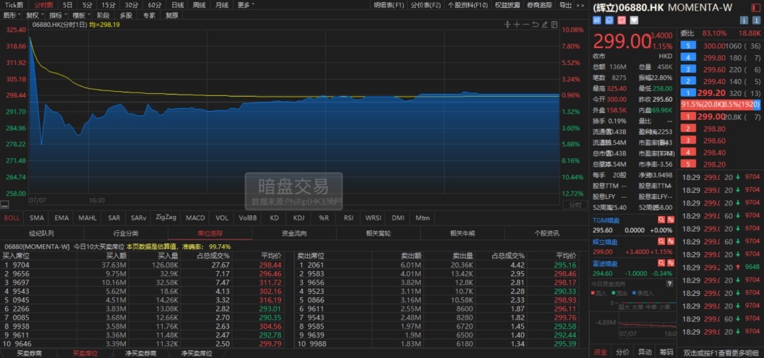Open the 复权 dropdown menu
The image size is (764, 358).
pos(35,15)
